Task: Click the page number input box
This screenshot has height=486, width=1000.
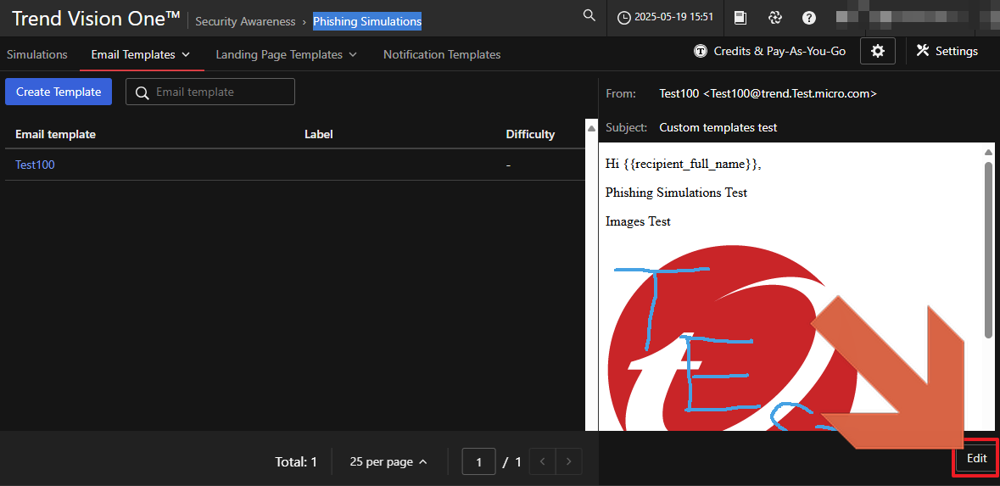Action: click(x=479, y=461)
